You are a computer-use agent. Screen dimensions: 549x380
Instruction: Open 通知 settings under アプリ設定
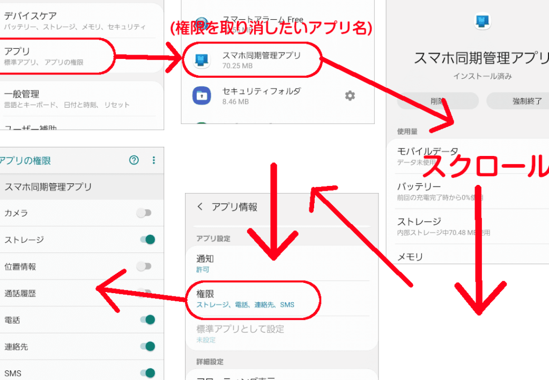pyautogui.click(x=252, y=263)
